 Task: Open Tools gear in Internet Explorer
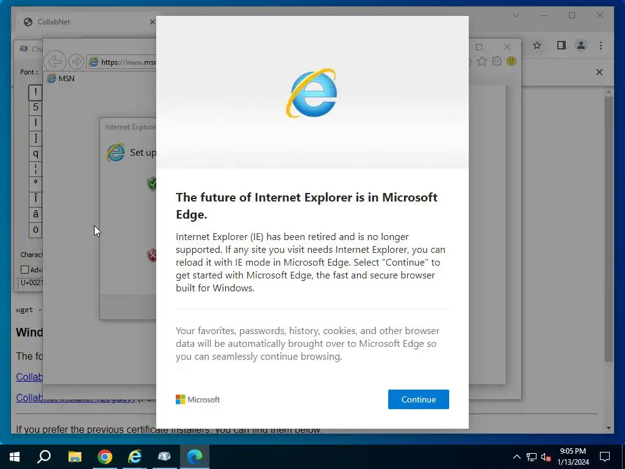coord(497,61)
